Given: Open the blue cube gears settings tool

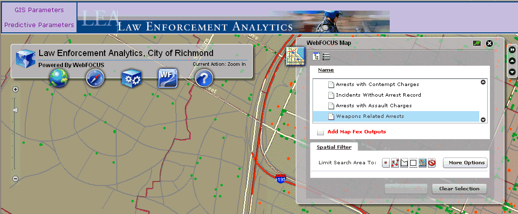Looking at the screenshot, I should 131,78.
